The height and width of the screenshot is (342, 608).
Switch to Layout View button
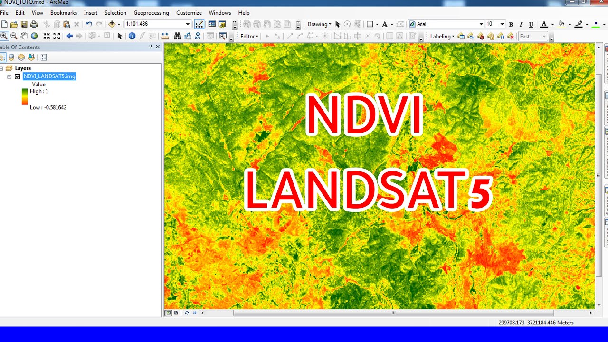(176, 313)
